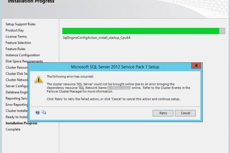Go to Feature Selection step

(18, 43)
